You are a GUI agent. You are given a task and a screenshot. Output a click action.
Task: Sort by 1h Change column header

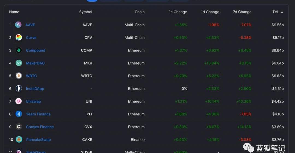tap(178, 12)
